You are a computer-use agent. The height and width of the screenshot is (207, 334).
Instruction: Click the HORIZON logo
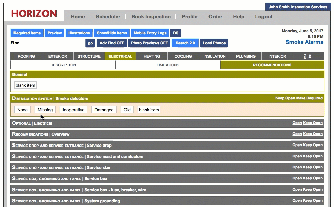tap(34, 14)
